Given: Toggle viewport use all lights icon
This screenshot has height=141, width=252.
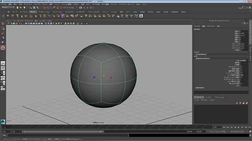Looking at the screenshot, I should (56, 23).
